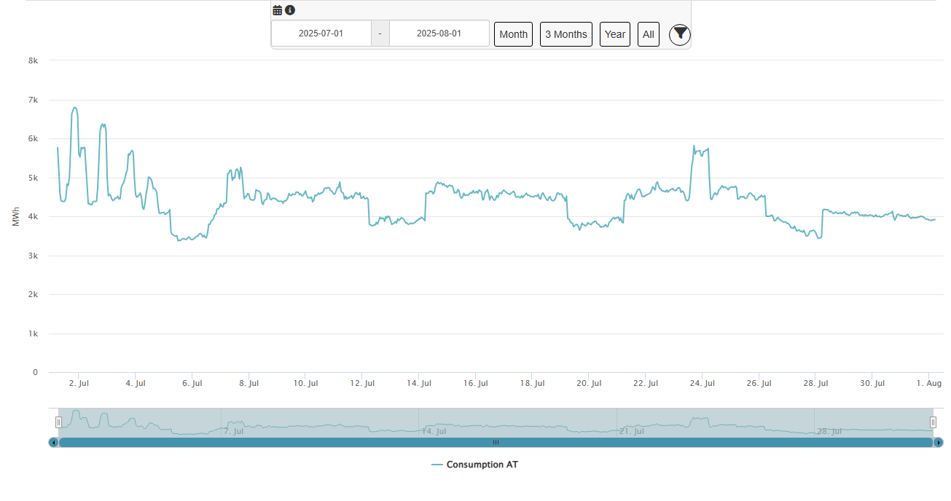Click the start date field 2025-07-01
This screenshot has height=501, width=951.
click(321, 33)
